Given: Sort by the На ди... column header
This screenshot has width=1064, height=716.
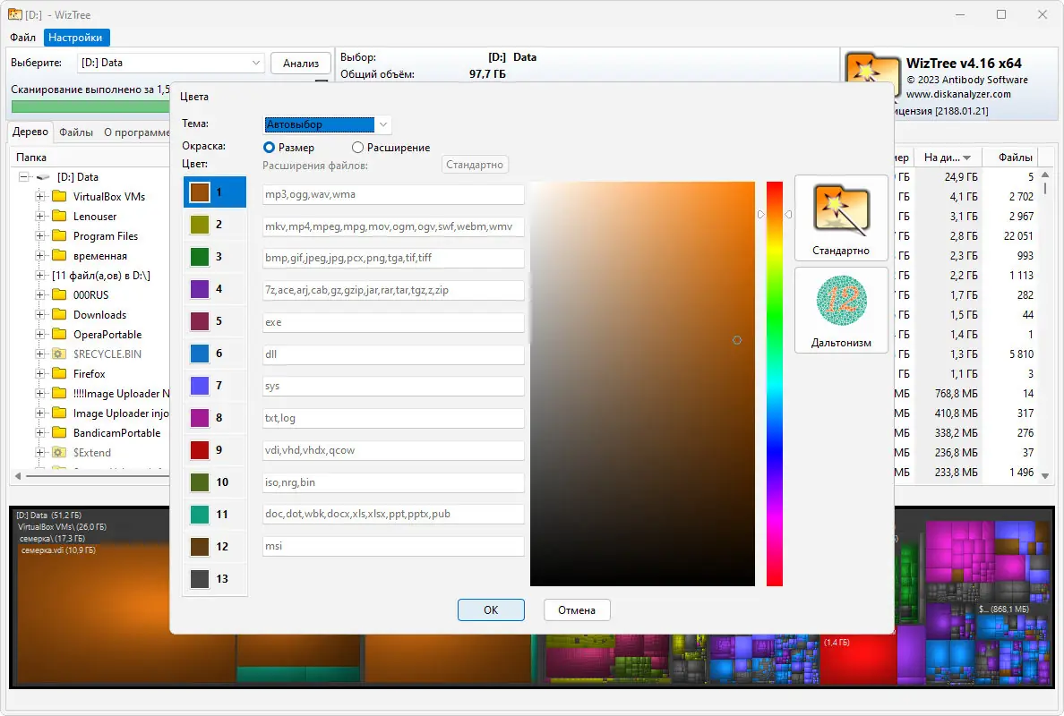Looking at the screenshot, I should point(948,158).
